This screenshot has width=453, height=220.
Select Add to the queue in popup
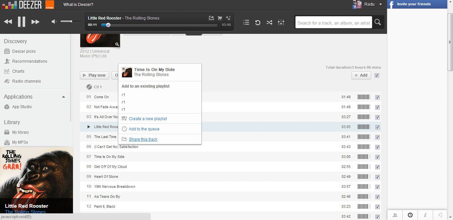pyautogui.click(x=144, y=129)
